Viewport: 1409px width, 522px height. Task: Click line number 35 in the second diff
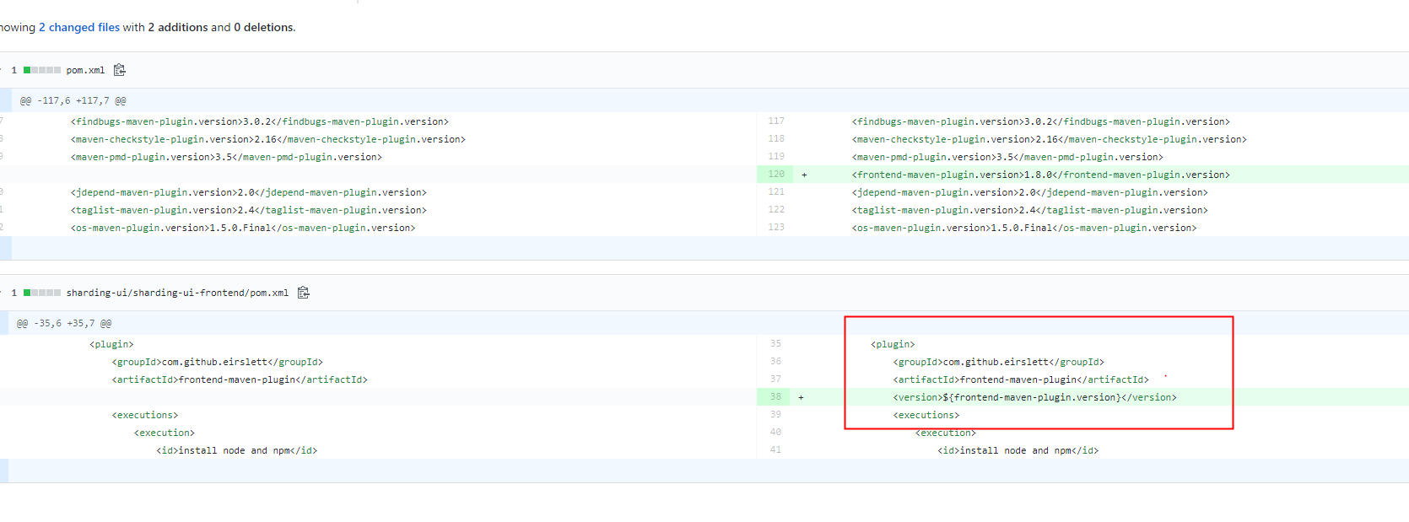[x=775, y=343]
